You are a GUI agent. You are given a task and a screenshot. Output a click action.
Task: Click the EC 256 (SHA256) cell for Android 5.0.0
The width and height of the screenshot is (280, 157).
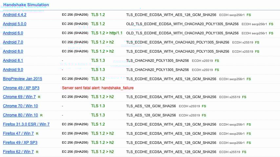click(75, 24)
